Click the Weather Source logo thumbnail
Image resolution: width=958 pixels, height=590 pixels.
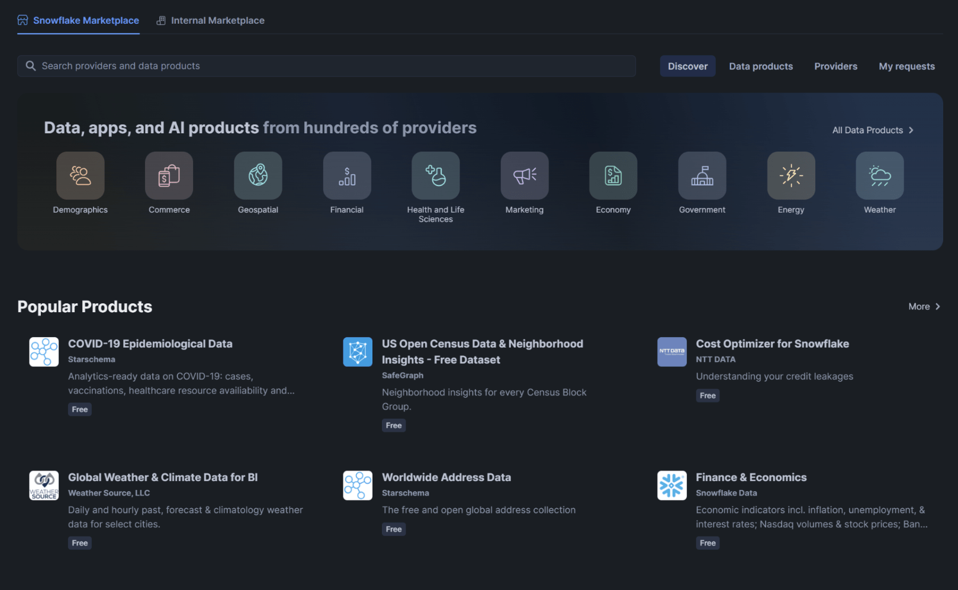click(x=44, y=486)
